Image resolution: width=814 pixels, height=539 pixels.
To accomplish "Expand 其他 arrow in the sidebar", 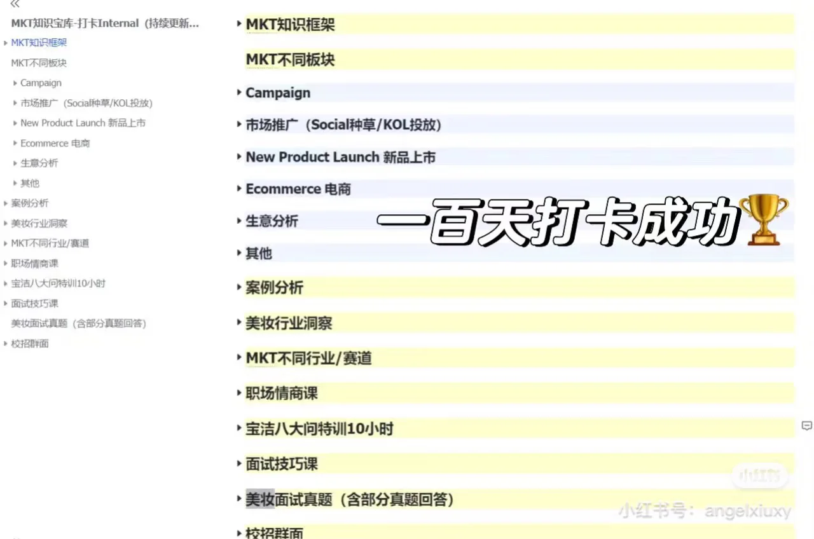I will 15,184.
